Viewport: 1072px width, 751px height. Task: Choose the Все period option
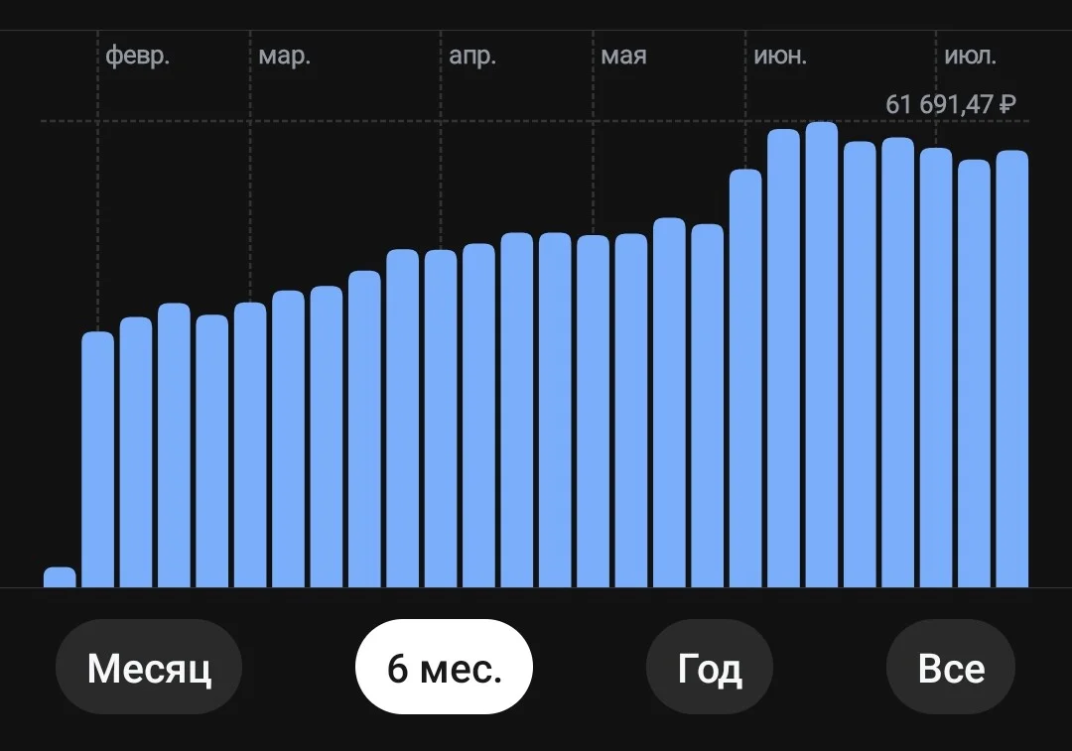[951, 667]
